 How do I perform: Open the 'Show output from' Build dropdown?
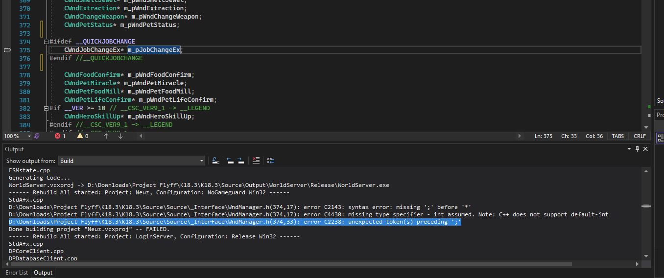[131, 161]
